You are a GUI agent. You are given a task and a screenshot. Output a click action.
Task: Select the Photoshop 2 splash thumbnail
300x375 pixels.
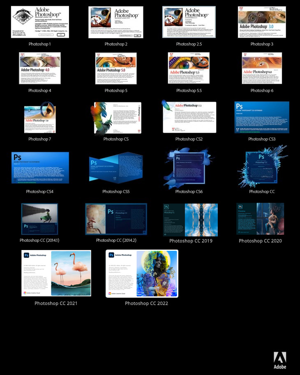click(x=116, y=22)
